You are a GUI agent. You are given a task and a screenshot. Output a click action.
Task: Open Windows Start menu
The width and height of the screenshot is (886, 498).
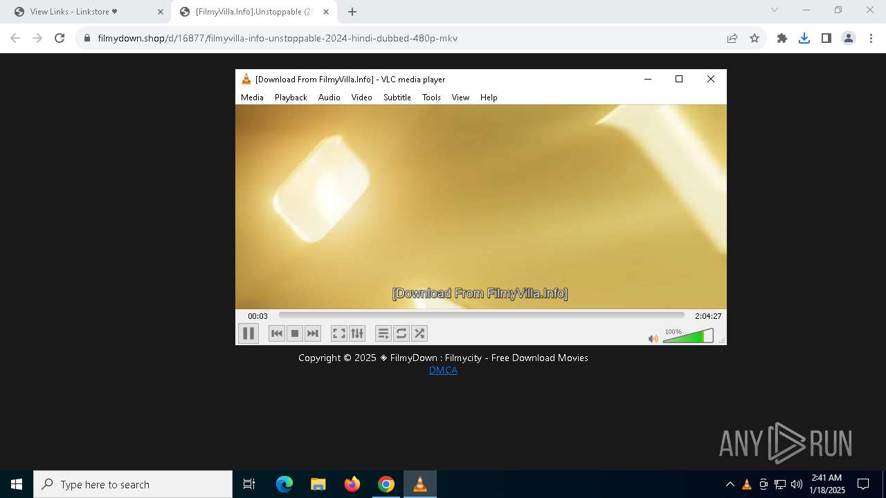[17, 484]
